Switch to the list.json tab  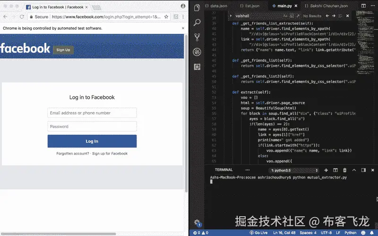tap(250, 6)
